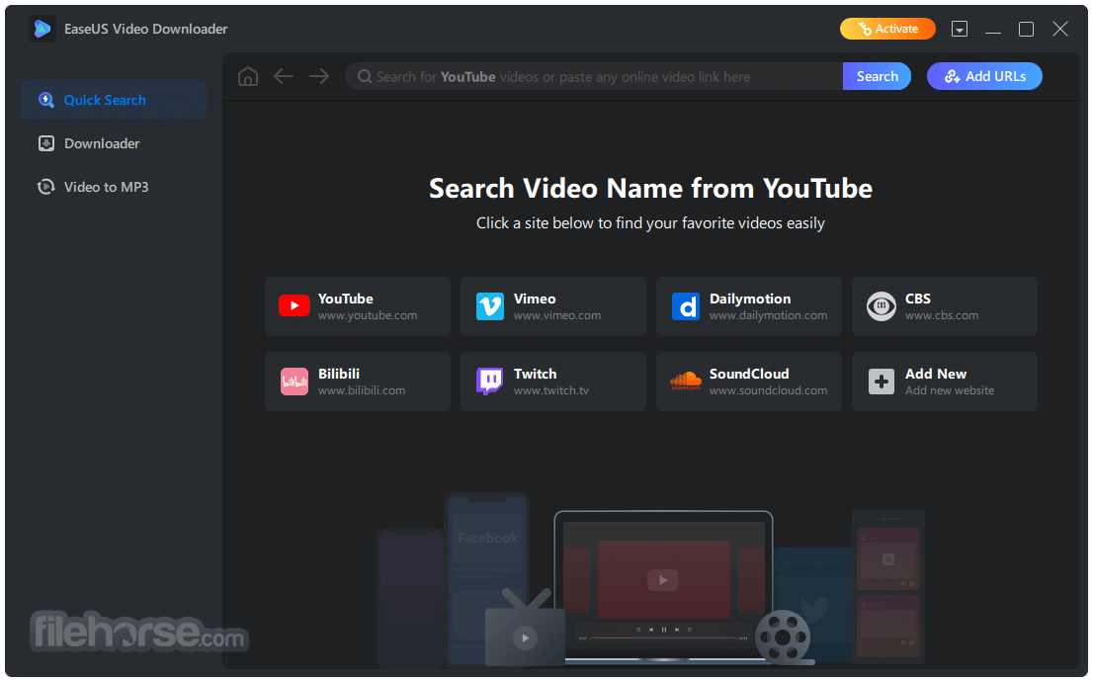1093x682 pixels.
Task: Navigate forward with the right arrow
Action: click(x=319, y=76)
